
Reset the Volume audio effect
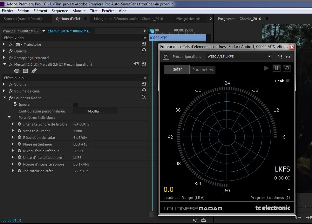pyautogui.click(x=144, y=84)
